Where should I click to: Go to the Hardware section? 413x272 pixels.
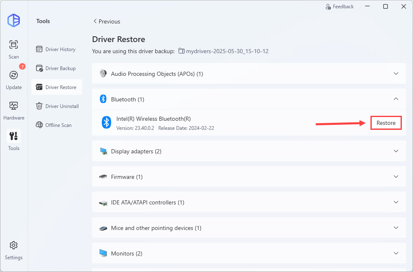(14, 106)
